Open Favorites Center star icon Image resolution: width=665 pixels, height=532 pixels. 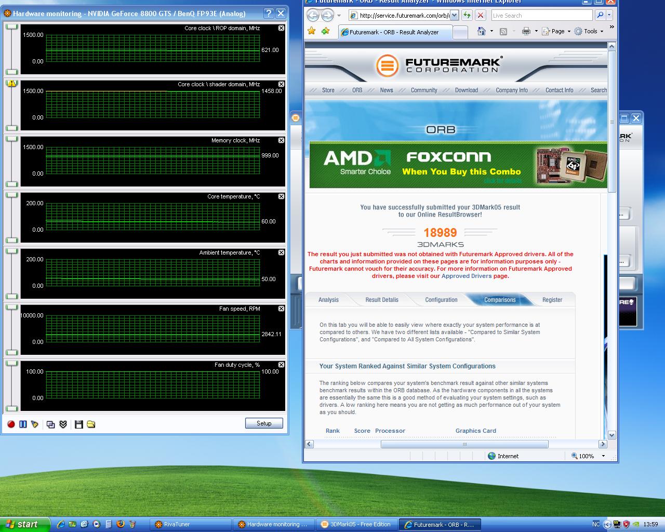click(x=312, y=31)
